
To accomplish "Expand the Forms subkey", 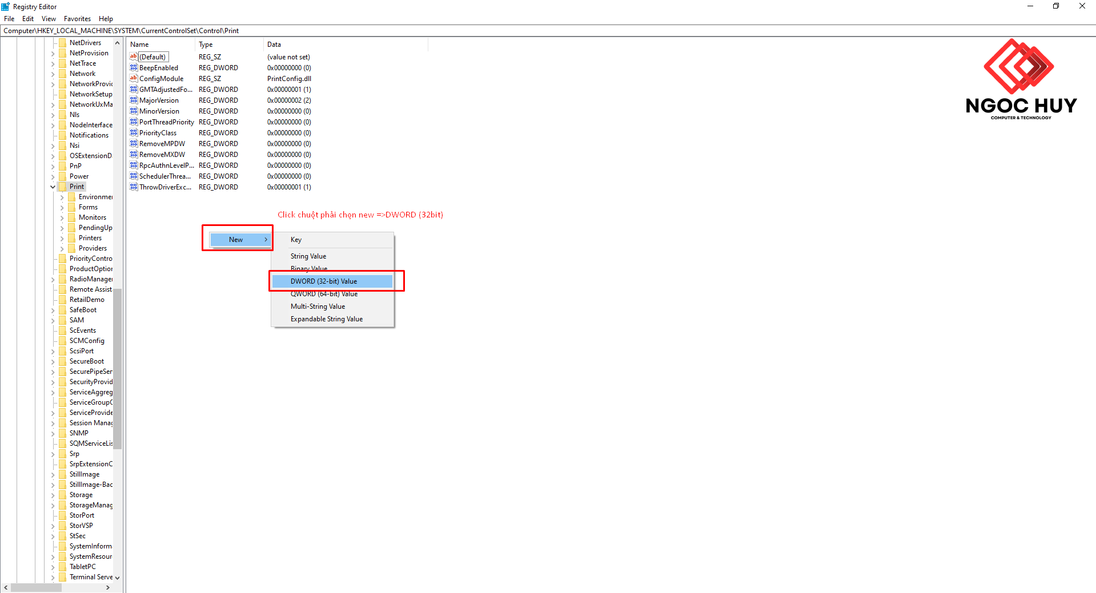I will (62, 208).
